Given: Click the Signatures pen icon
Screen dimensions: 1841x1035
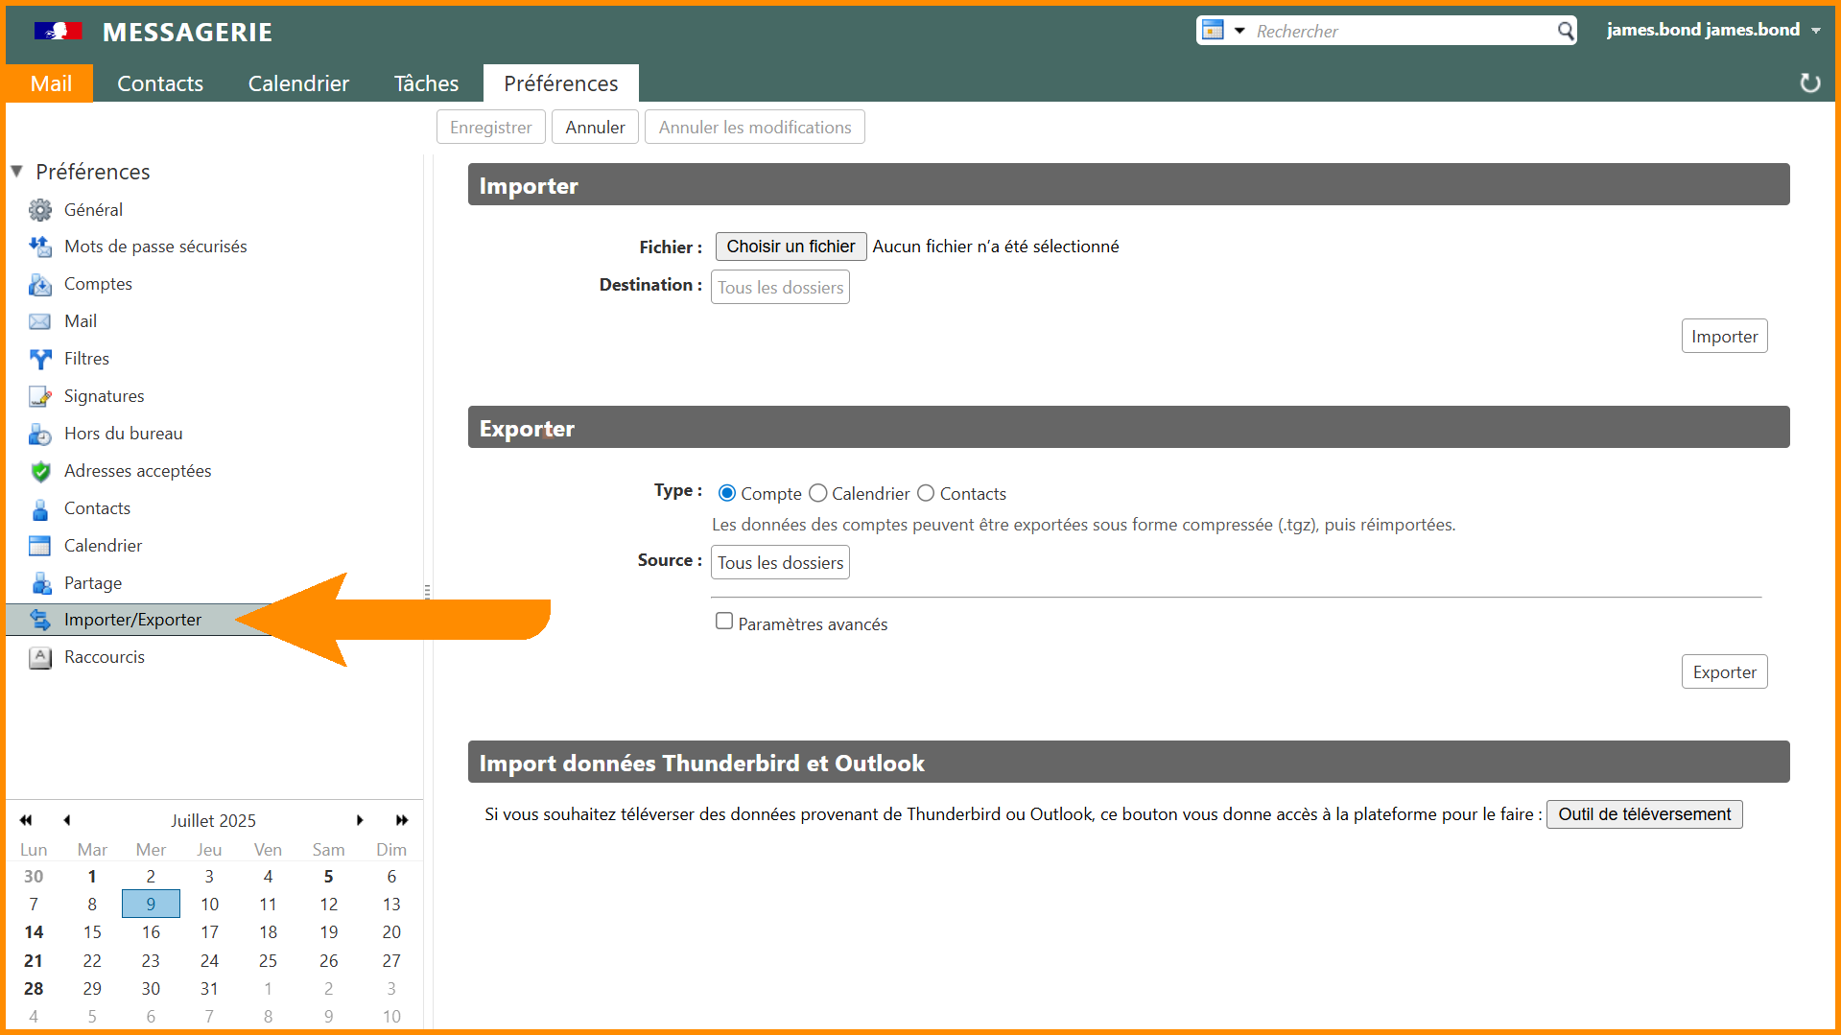Looking at the screenshot, I should click(39, 396).
